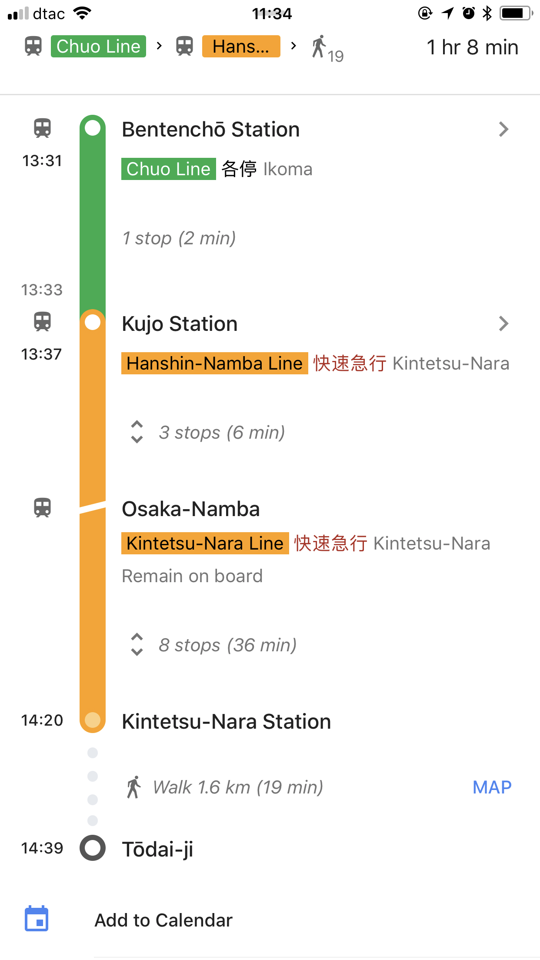Tap the train icon before Chuo Line header

(x=33, y=46)
